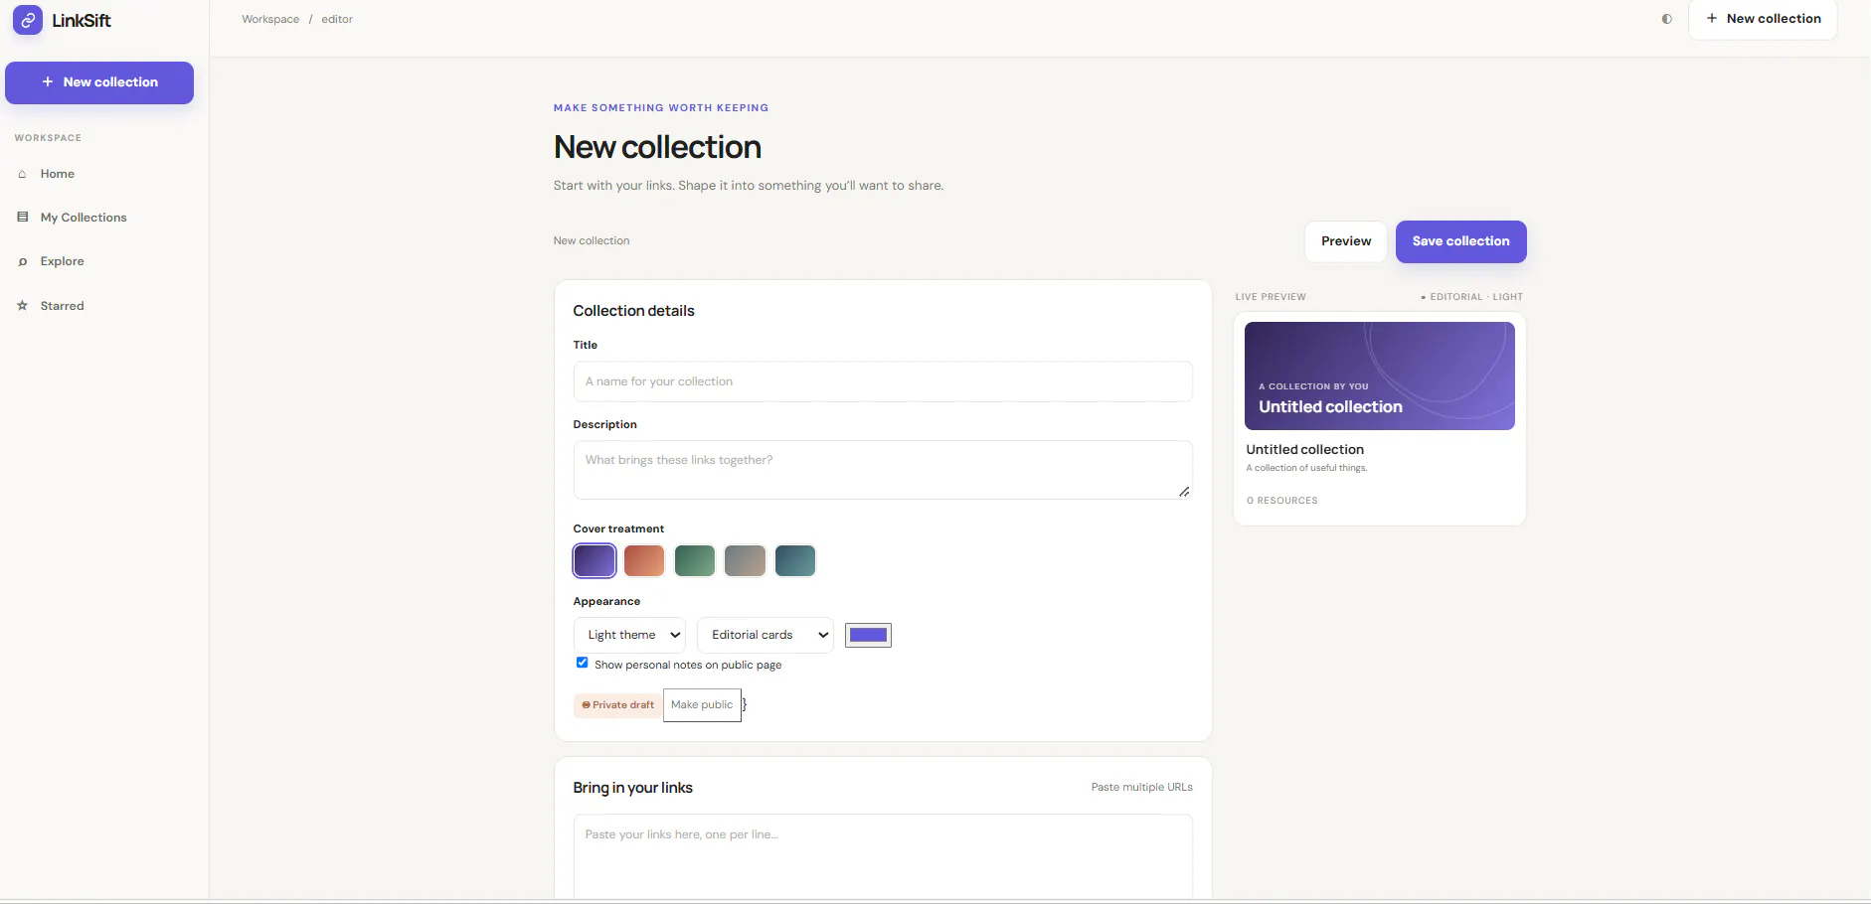The height and width of the screenshot is (904, 1871).
Task: Click the Starred star icon in sidebar
Action: [22, 306]
